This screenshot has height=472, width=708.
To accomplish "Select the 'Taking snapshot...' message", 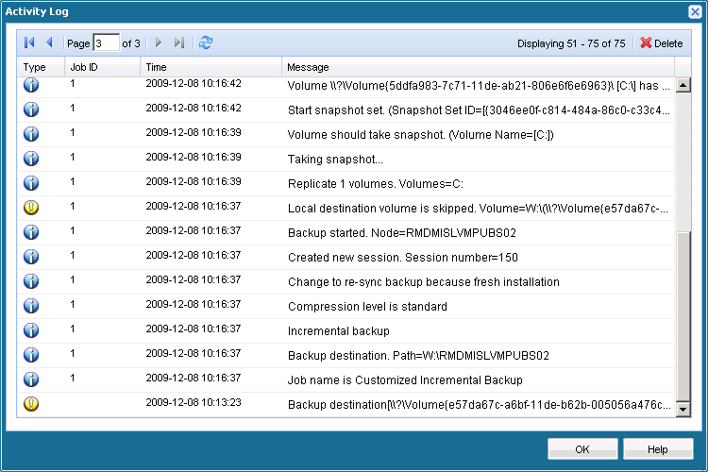I will [335, 160].
